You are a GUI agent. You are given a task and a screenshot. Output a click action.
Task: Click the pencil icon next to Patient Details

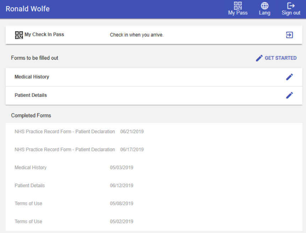pos(290,95)
